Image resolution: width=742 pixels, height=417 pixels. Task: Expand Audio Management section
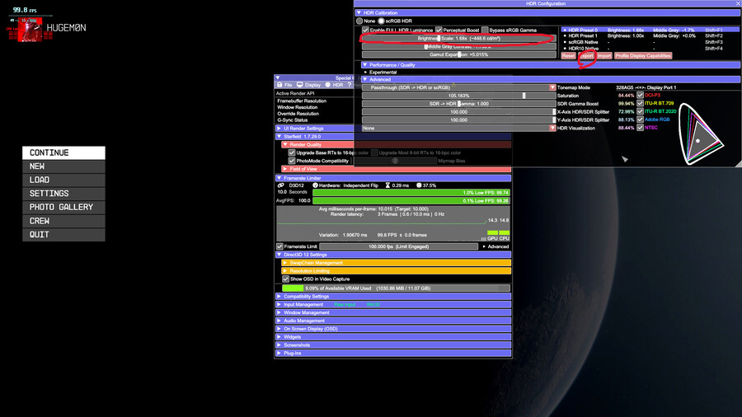(x=393, y=321)
